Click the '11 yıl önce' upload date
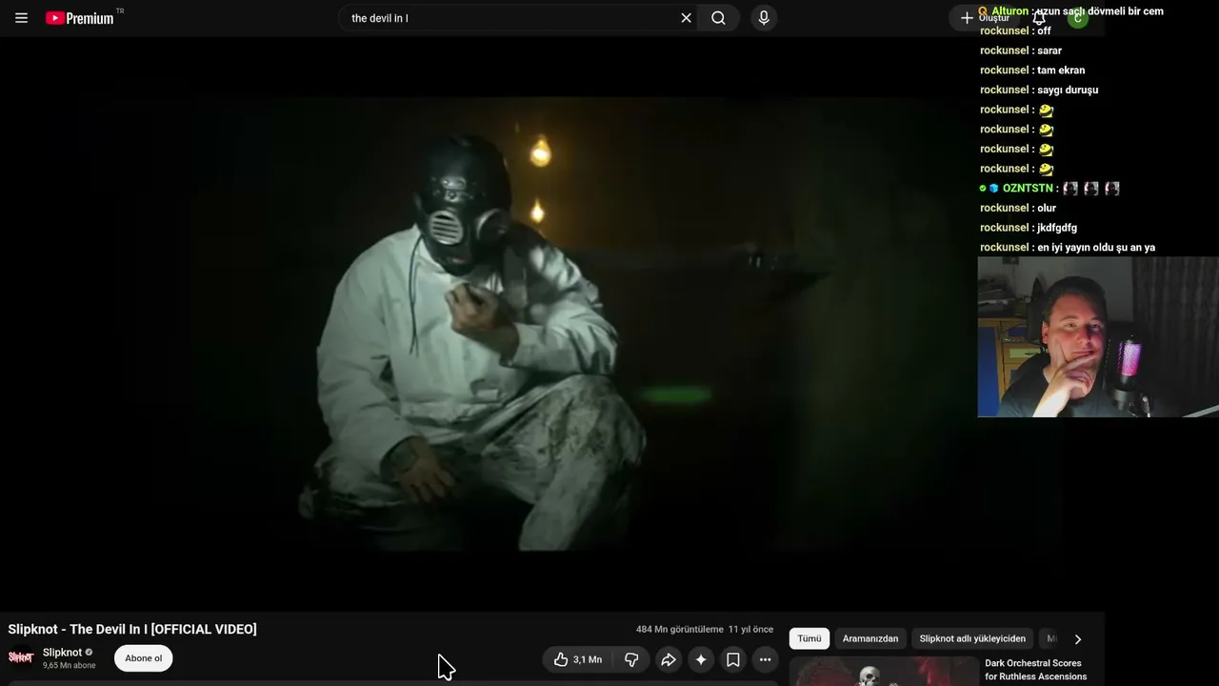 coord(750,630)
